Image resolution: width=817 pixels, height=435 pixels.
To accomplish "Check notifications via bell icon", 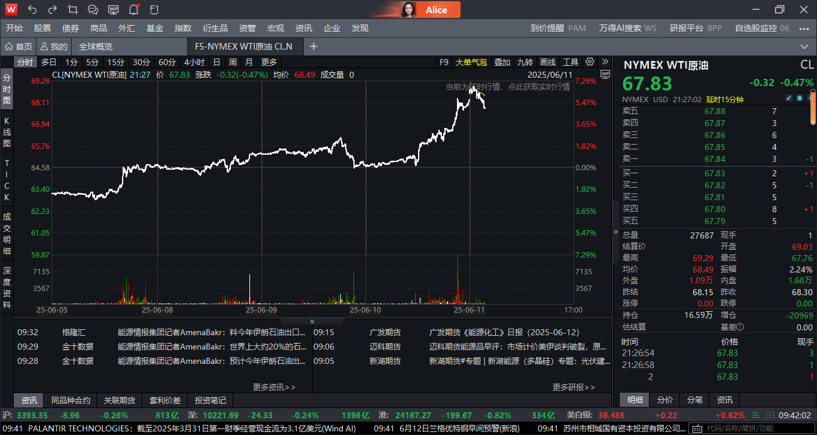I will click(x=133, y=10).
